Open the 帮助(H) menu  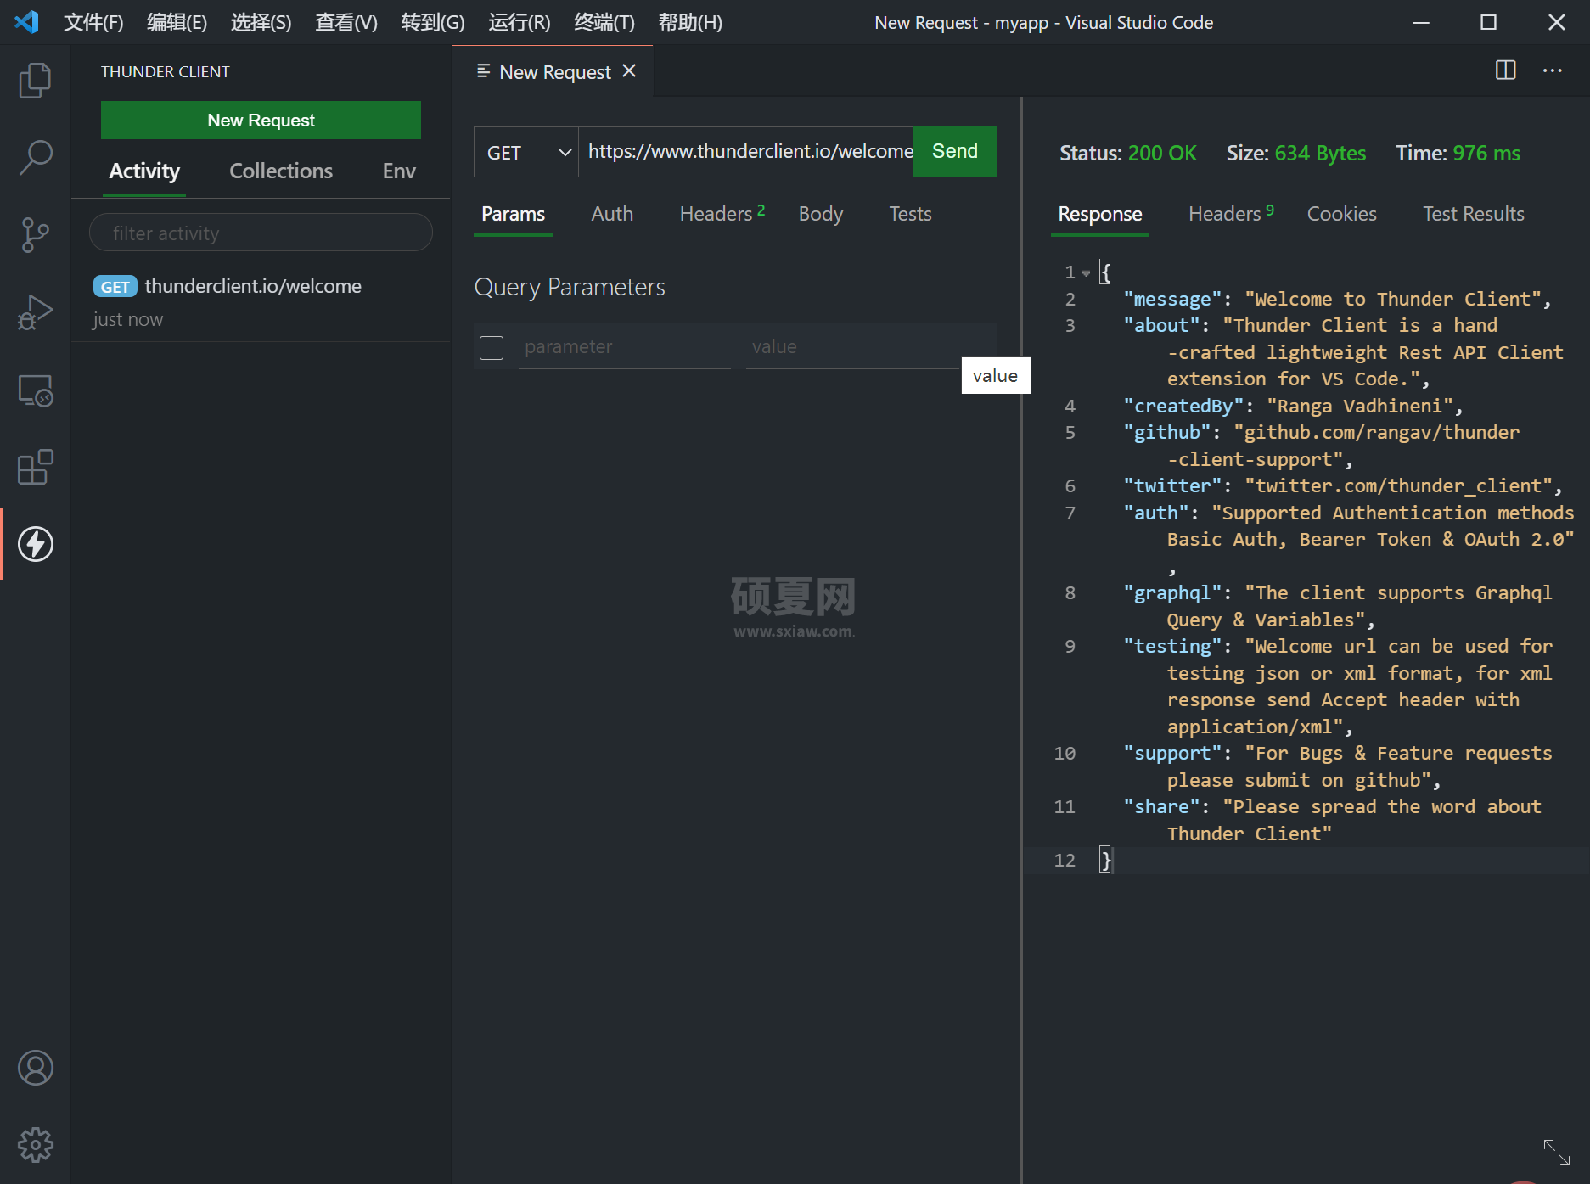coord(690,22)
